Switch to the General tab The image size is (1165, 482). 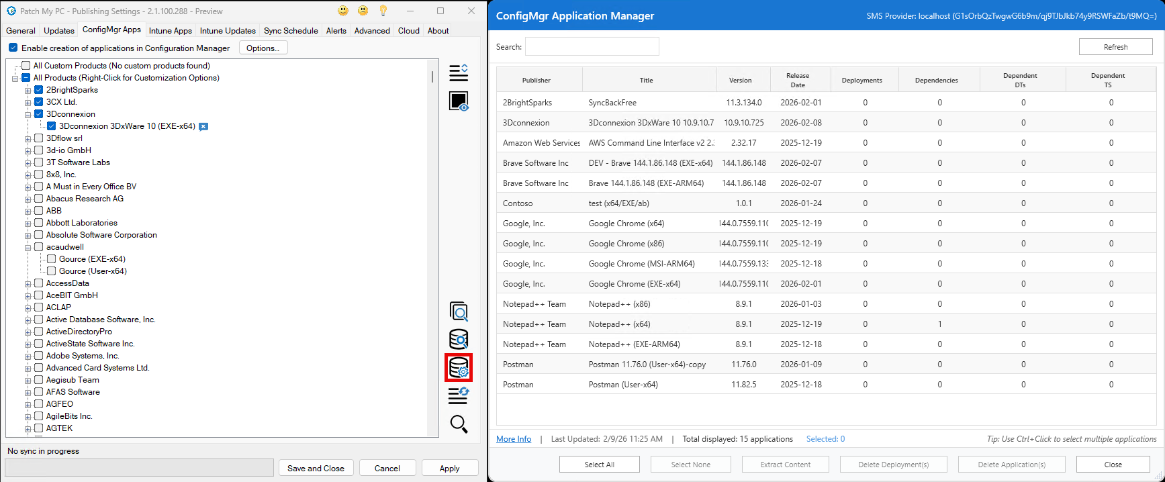click(21, 30)
